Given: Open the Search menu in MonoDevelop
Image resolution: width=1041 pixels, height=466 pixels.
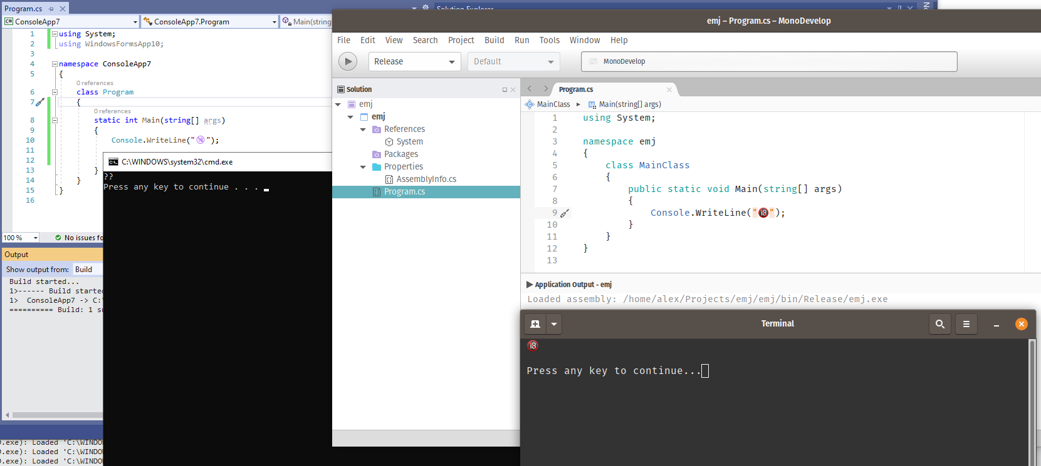Looking at the screenshot, I should (426, 40).
